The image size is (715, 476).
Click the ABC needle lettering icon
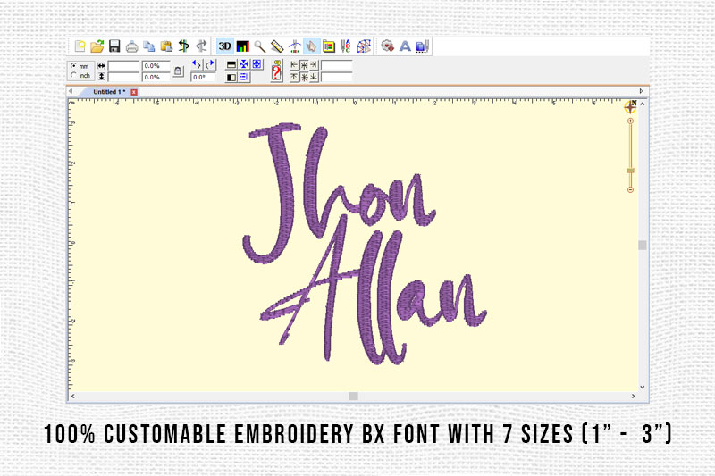[346, 46]
